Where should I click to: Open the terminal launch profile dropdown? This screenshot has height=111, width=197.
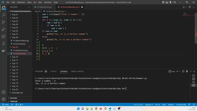point(180,71)
